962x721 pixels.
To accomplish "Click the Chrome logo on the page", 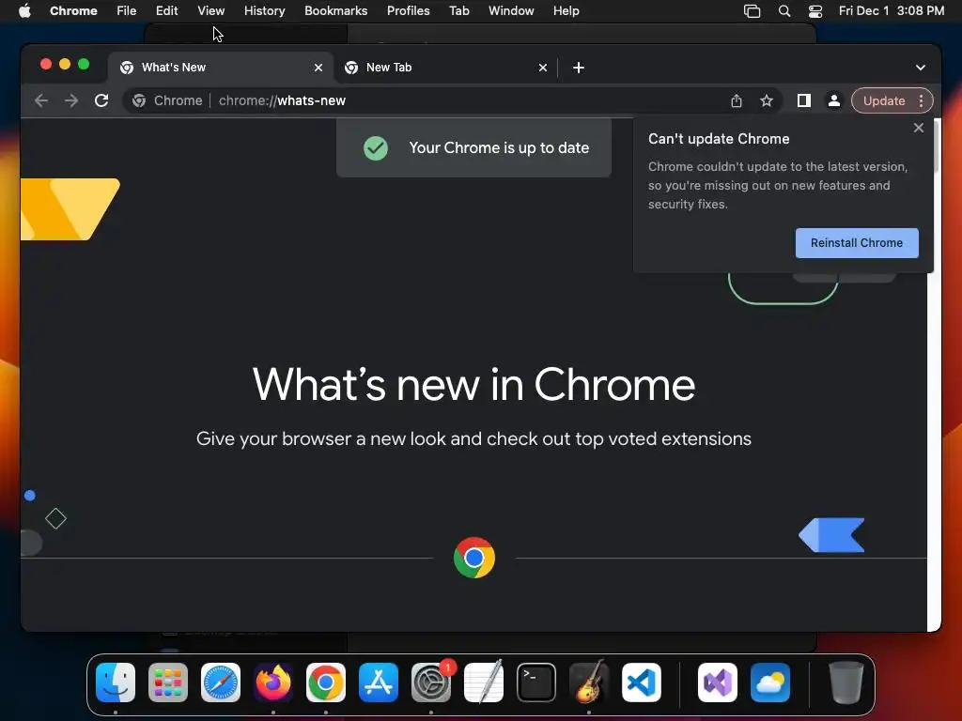I will (474, 558).
